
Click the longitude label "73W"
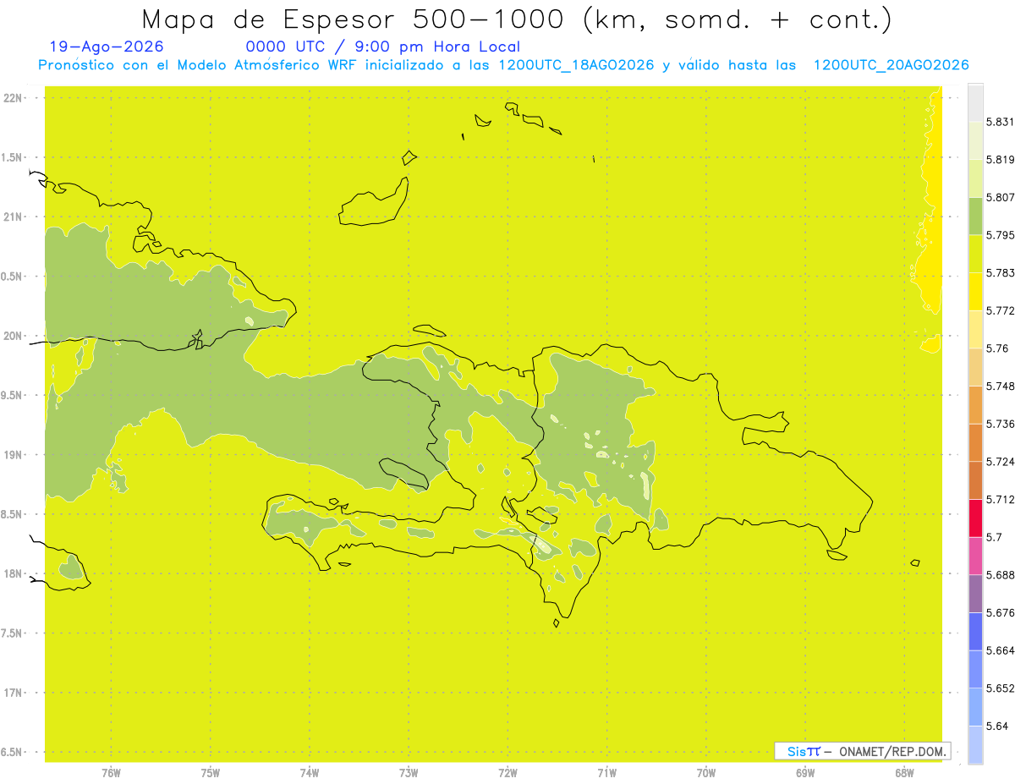pos(409,772)
